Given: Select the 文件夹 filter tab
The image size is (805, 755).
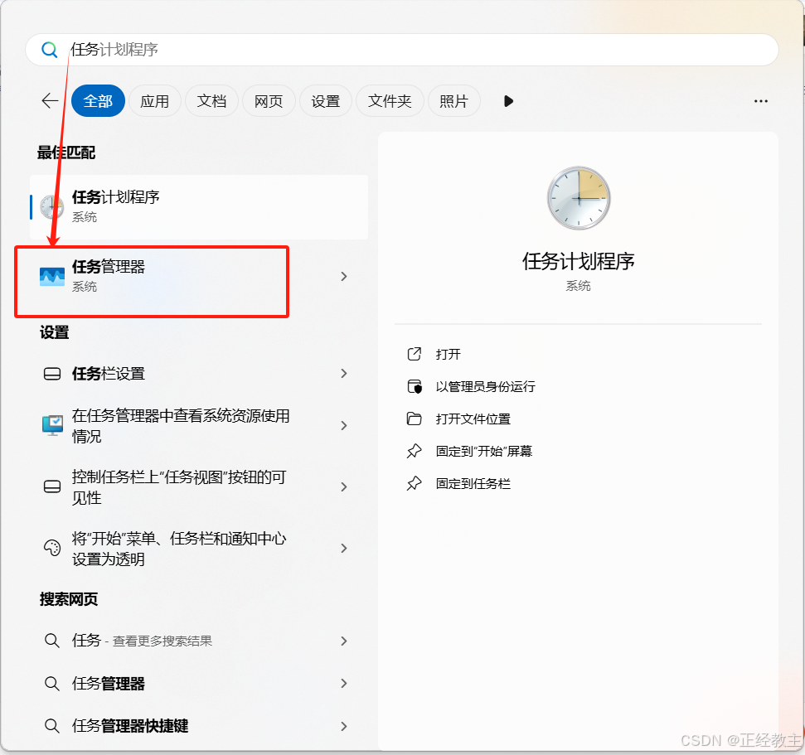Looking at the screenshot, I should [x=390, y=101].
